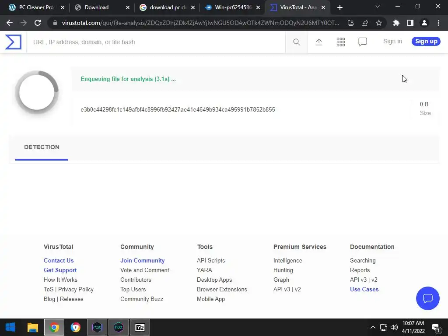
Task: Open the Join Community link
Action: (142, 260)
